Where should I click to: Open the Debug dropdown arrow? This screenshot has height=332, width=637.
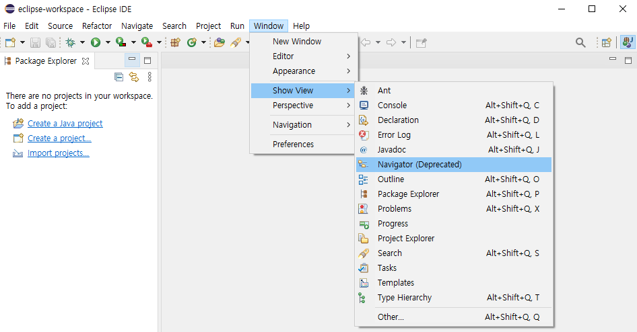coord(82,42)
